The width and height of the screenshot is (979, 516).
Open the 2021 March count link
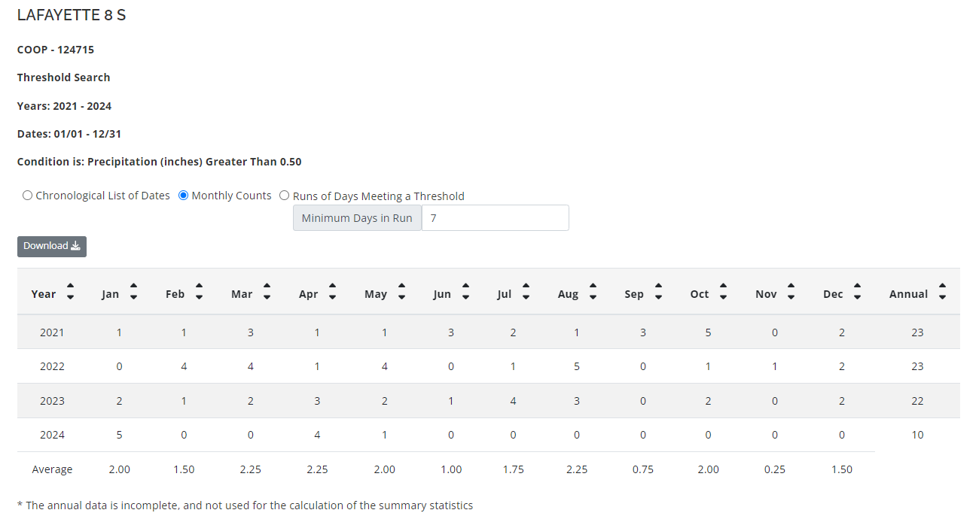(251, 332)
